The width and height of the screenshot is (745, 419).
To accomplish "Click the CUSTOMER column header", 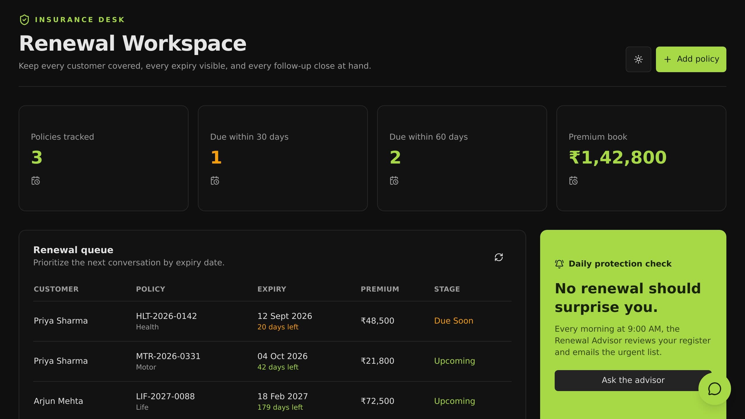I will [x=56, y=289].
